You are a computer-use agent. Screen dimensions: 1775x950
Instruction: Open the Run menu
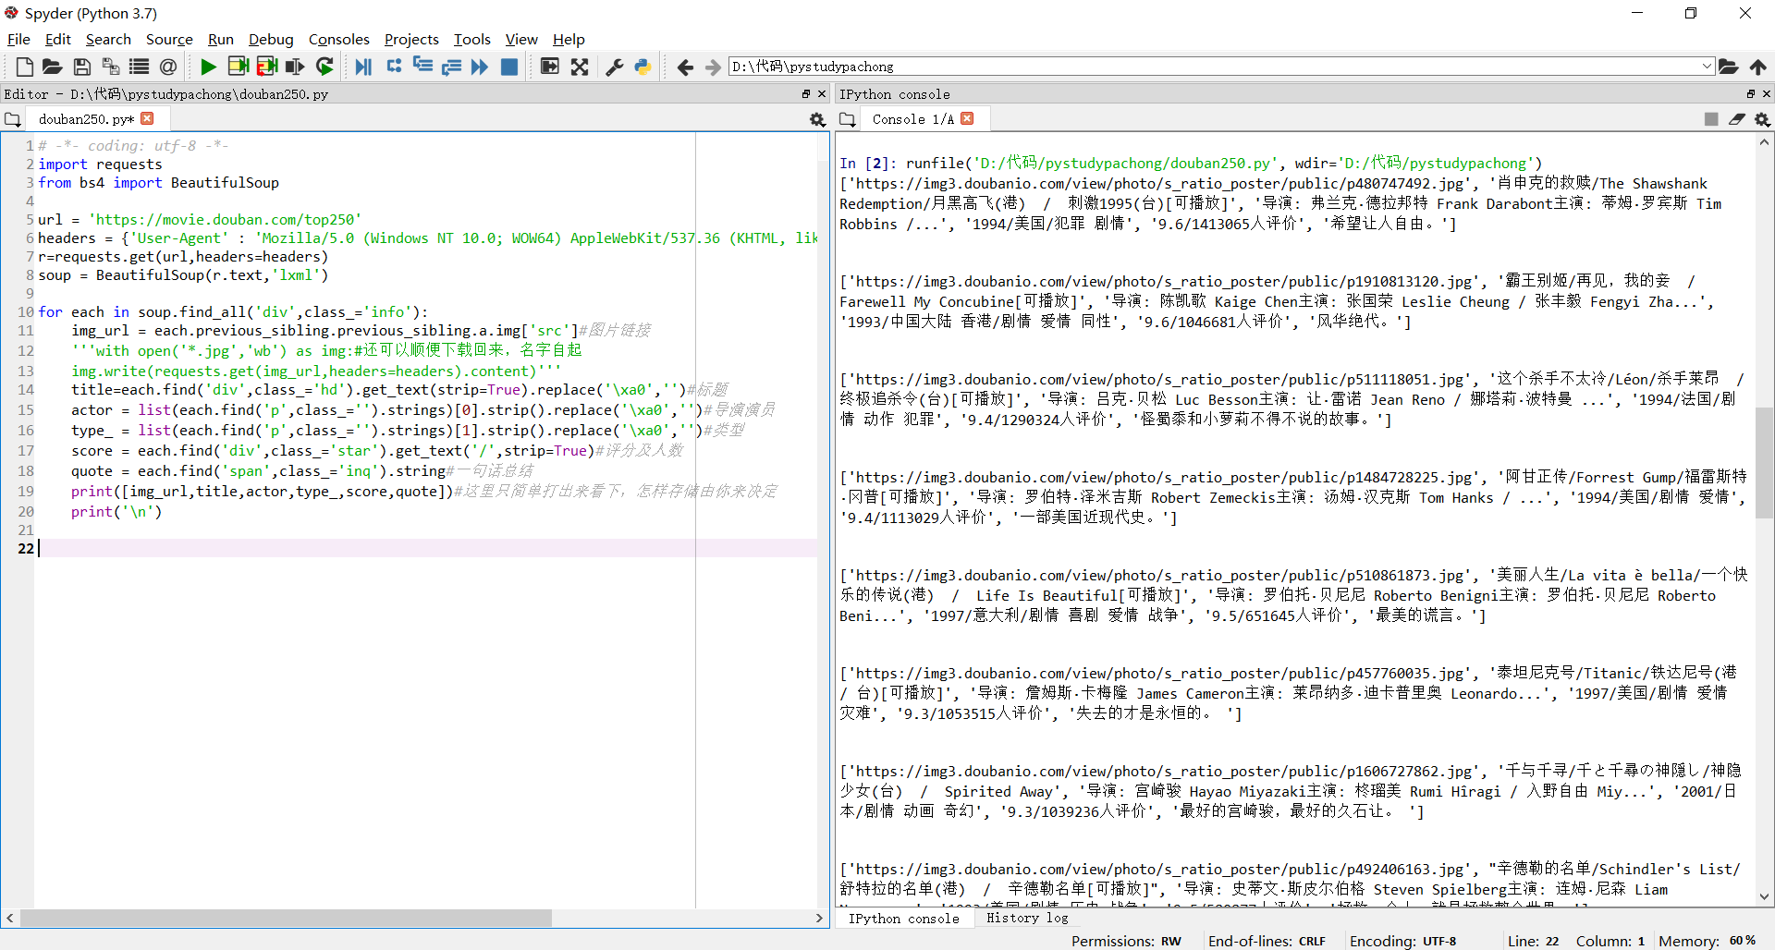point(221,39)
